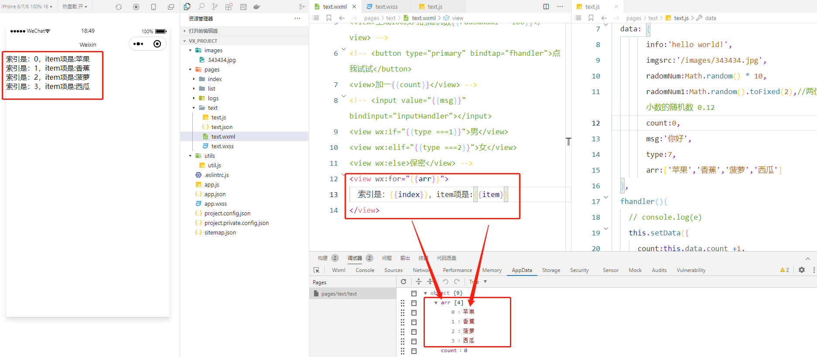Toggle the checkbox beside item 0 苹果

pyautogui.click(x=414, y=313)
